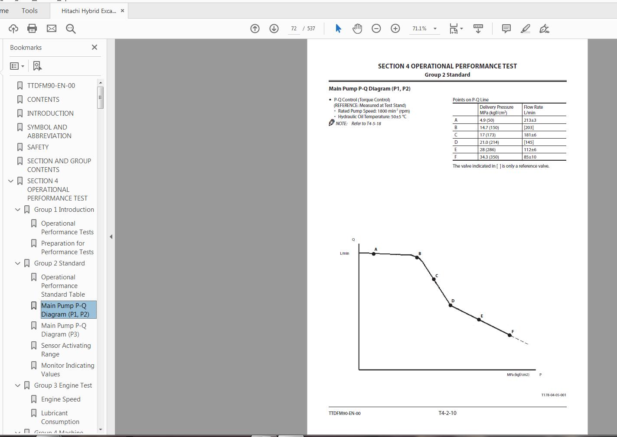The height and width of the screenshot is (437, 617).
Task: Send file by email envelope icon
Action: (52, 29)
